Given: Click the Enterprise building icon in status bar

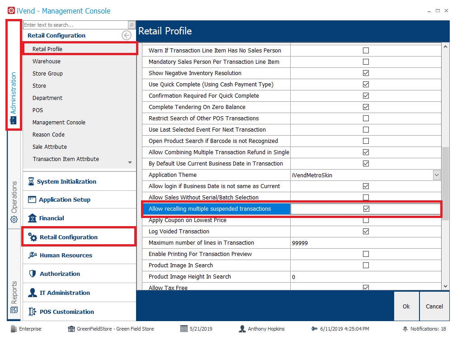Looking at the screenshot, I should (14, 329).
